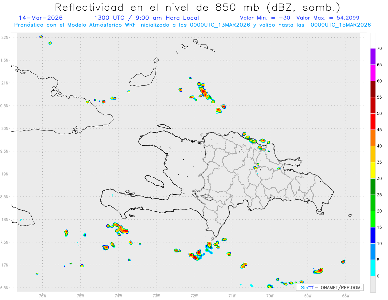Click the colorbar value "10"
Screen dimensions: 388x300
(x=380, y=244)
